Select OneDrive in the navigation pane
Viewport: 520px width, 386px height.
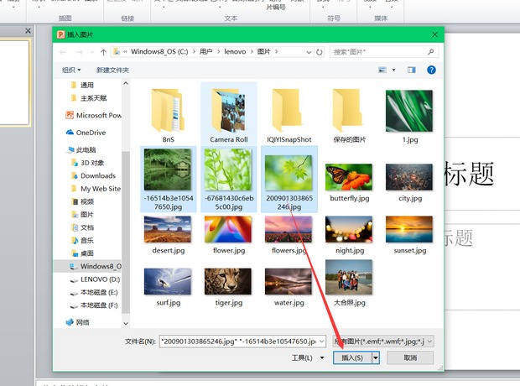[90, 133]
